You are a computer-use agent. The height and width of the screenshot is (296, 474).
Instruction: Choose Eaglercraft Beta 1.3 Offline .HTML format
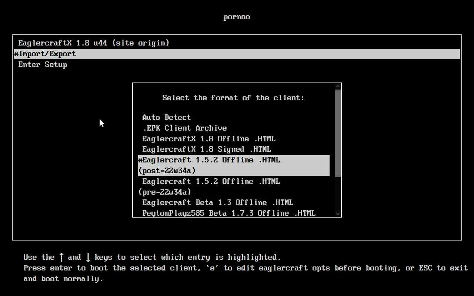tap(234, 203)
